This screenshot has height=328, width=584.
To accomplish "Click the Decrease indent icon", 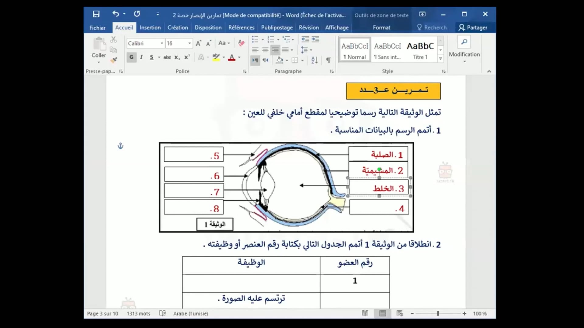I will (x=305, y=39).
